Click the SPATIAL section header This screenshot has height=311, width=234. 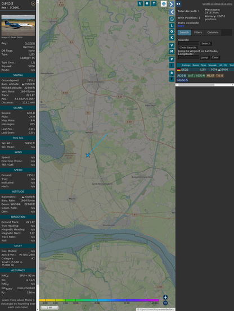18,75
